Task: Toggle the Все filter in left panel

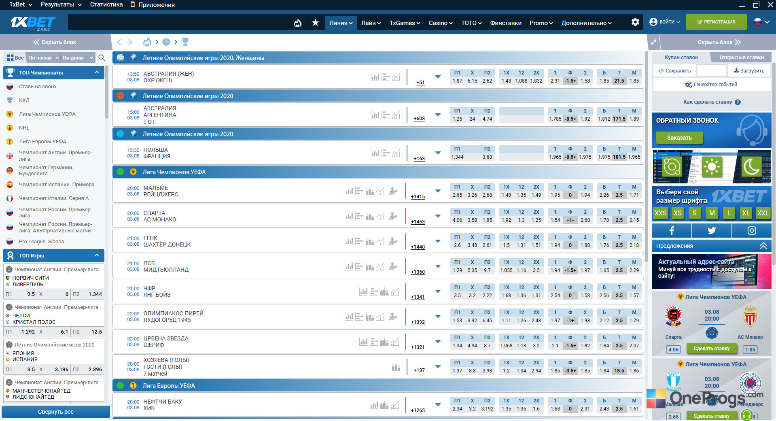Action: click(x=15, y=58)
